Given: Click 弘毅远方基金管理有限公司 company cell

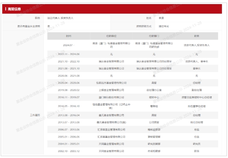Looking at the screenshot, I should click(x=111, y=83).
